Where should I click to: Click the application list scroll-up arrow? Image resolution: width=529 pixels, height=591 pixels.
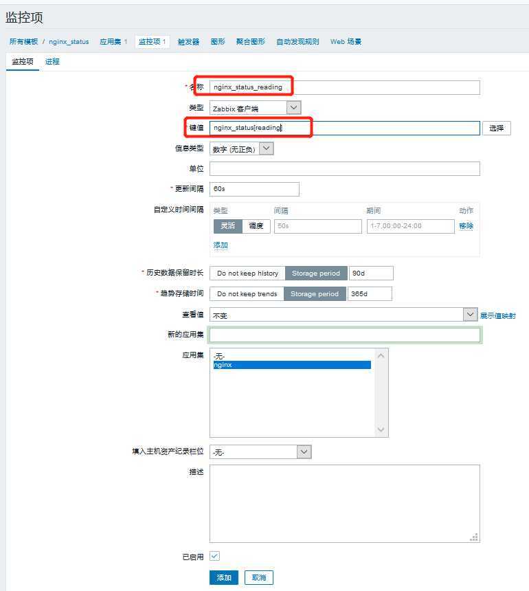coord(381,355)
